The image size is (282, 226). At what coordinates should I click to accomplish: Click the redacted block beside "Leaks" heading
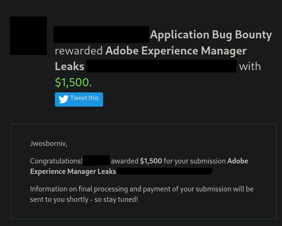(x=161, y=66)
